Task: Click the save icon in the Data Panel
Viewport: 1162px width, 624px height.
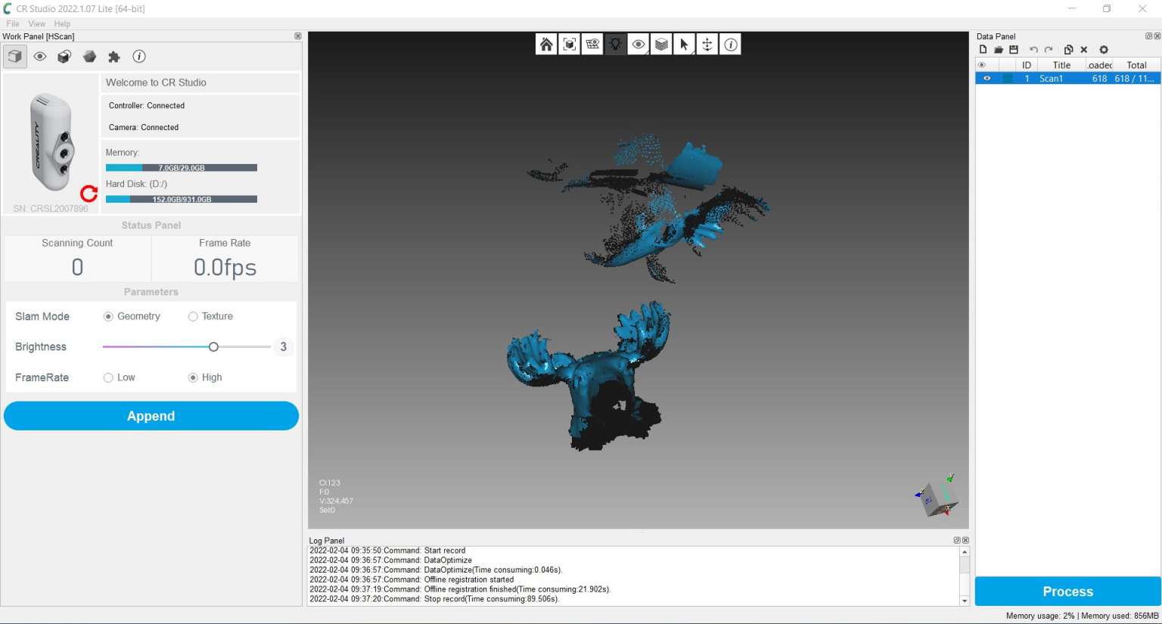Action: pyautogui.click(x=1014, y=49)
